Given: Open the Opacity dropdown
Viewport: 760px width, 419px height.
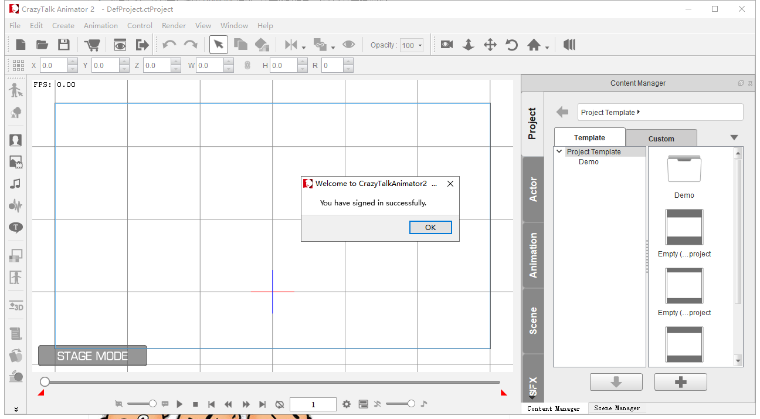Looking at the screenshot, I should tap(412, 45).
